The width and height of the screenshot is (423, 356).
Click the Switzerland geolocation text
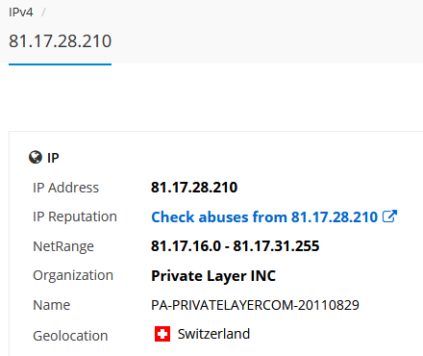pyautogui.click(x=213, y=334)
